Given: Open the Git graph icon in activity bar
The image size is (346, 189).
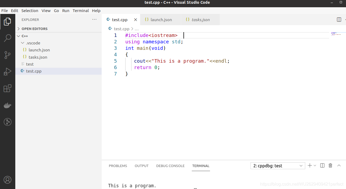Looking at the screenshot, I should point(8,122).
